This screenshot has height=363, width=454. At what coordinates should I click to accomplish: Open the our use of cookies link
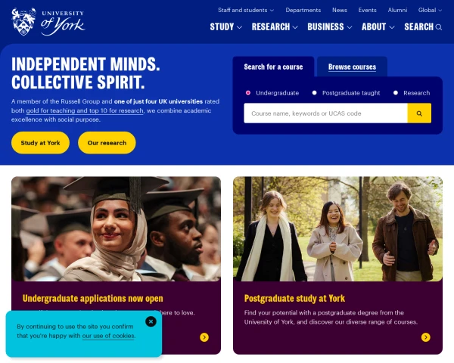pos(108,336)
